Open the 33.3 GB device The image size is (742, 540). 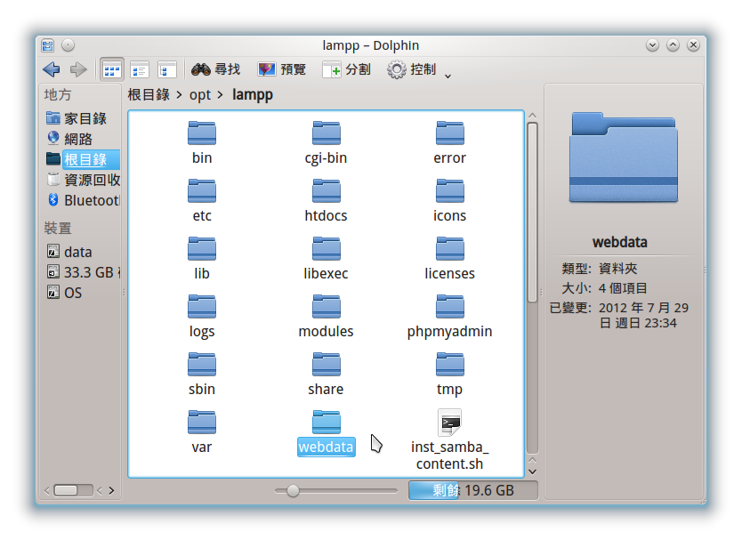point(83,272)
